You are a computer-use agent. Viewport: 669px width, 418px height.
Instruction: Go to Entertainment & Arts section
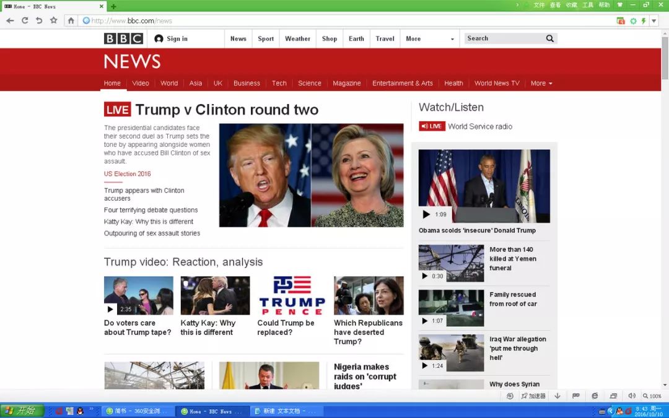click(402, 83)
